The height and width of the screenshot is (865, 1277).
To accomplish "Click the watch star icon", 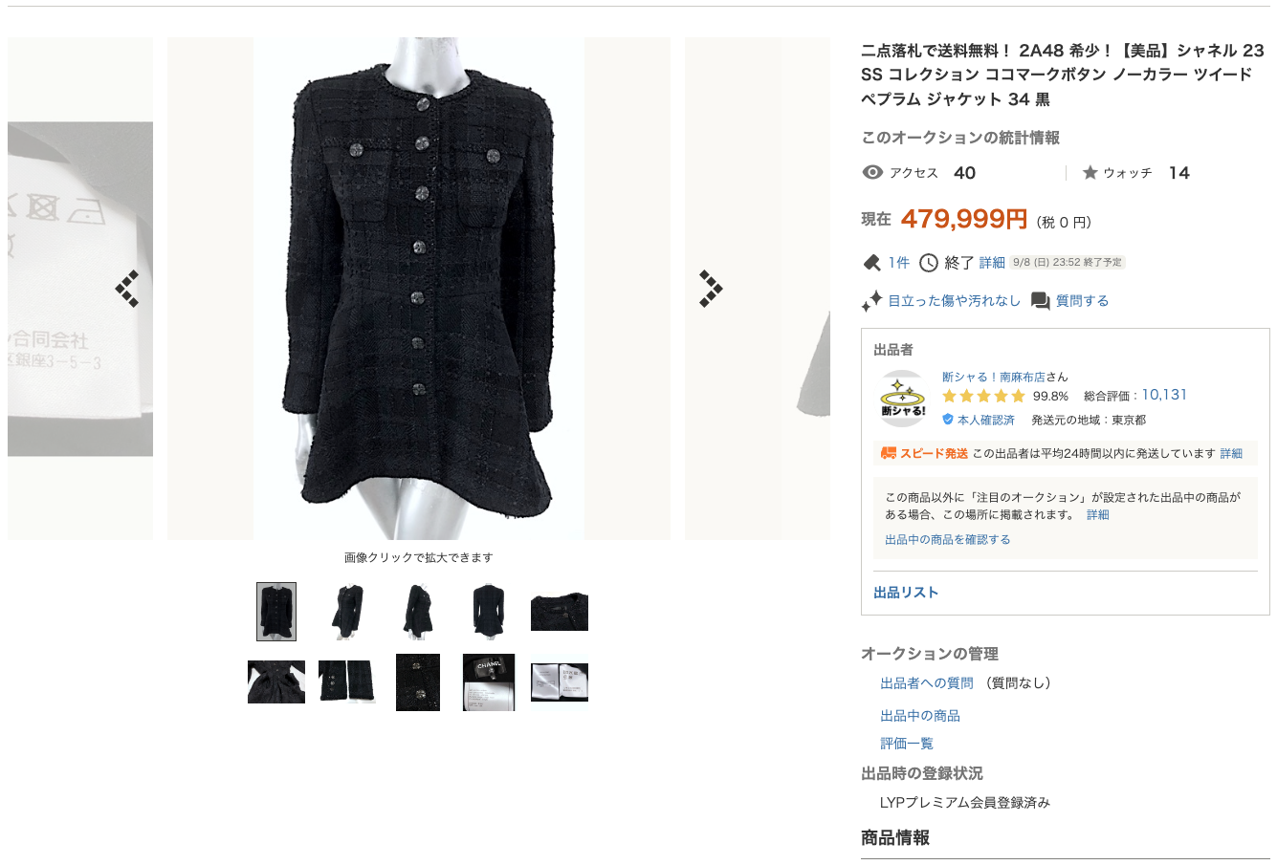I will (x=1090, y=173).
